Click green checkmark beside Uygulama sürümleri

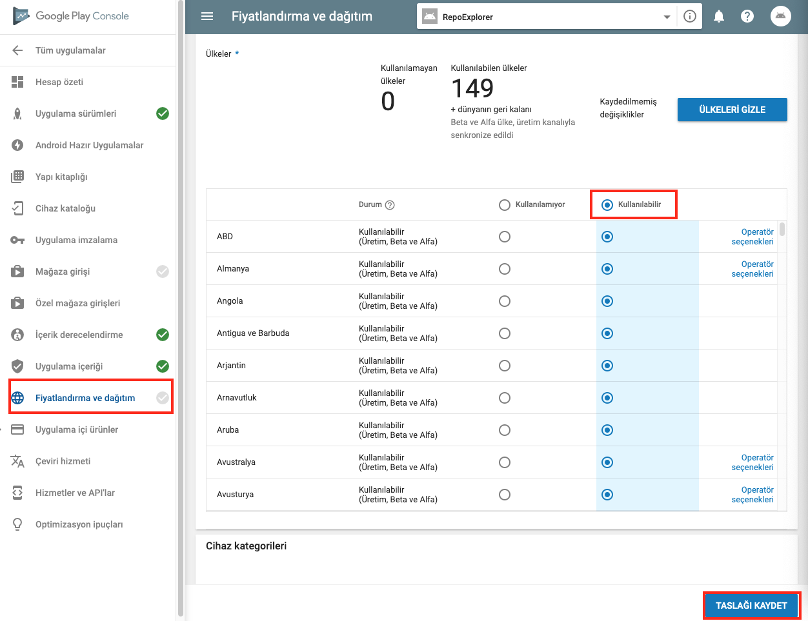pyautogui.click(x=163, y=113)
